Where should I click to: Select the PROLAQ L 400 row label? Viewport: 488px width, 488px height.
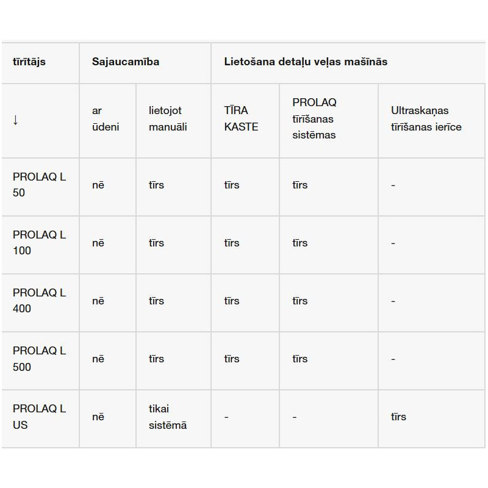(x=39, y=301)
